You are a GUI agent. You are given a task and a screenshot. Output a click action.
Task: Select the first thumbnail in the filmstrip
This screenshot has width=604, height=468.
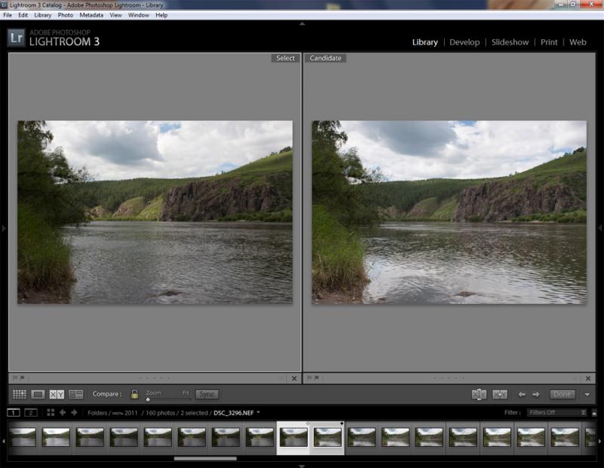tap(23, 437)
